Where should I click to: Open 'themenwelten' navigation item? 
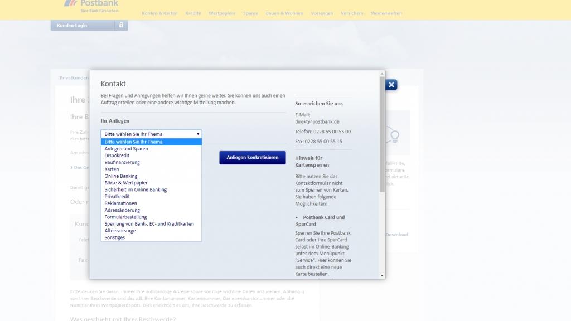(x=386, y=13)
